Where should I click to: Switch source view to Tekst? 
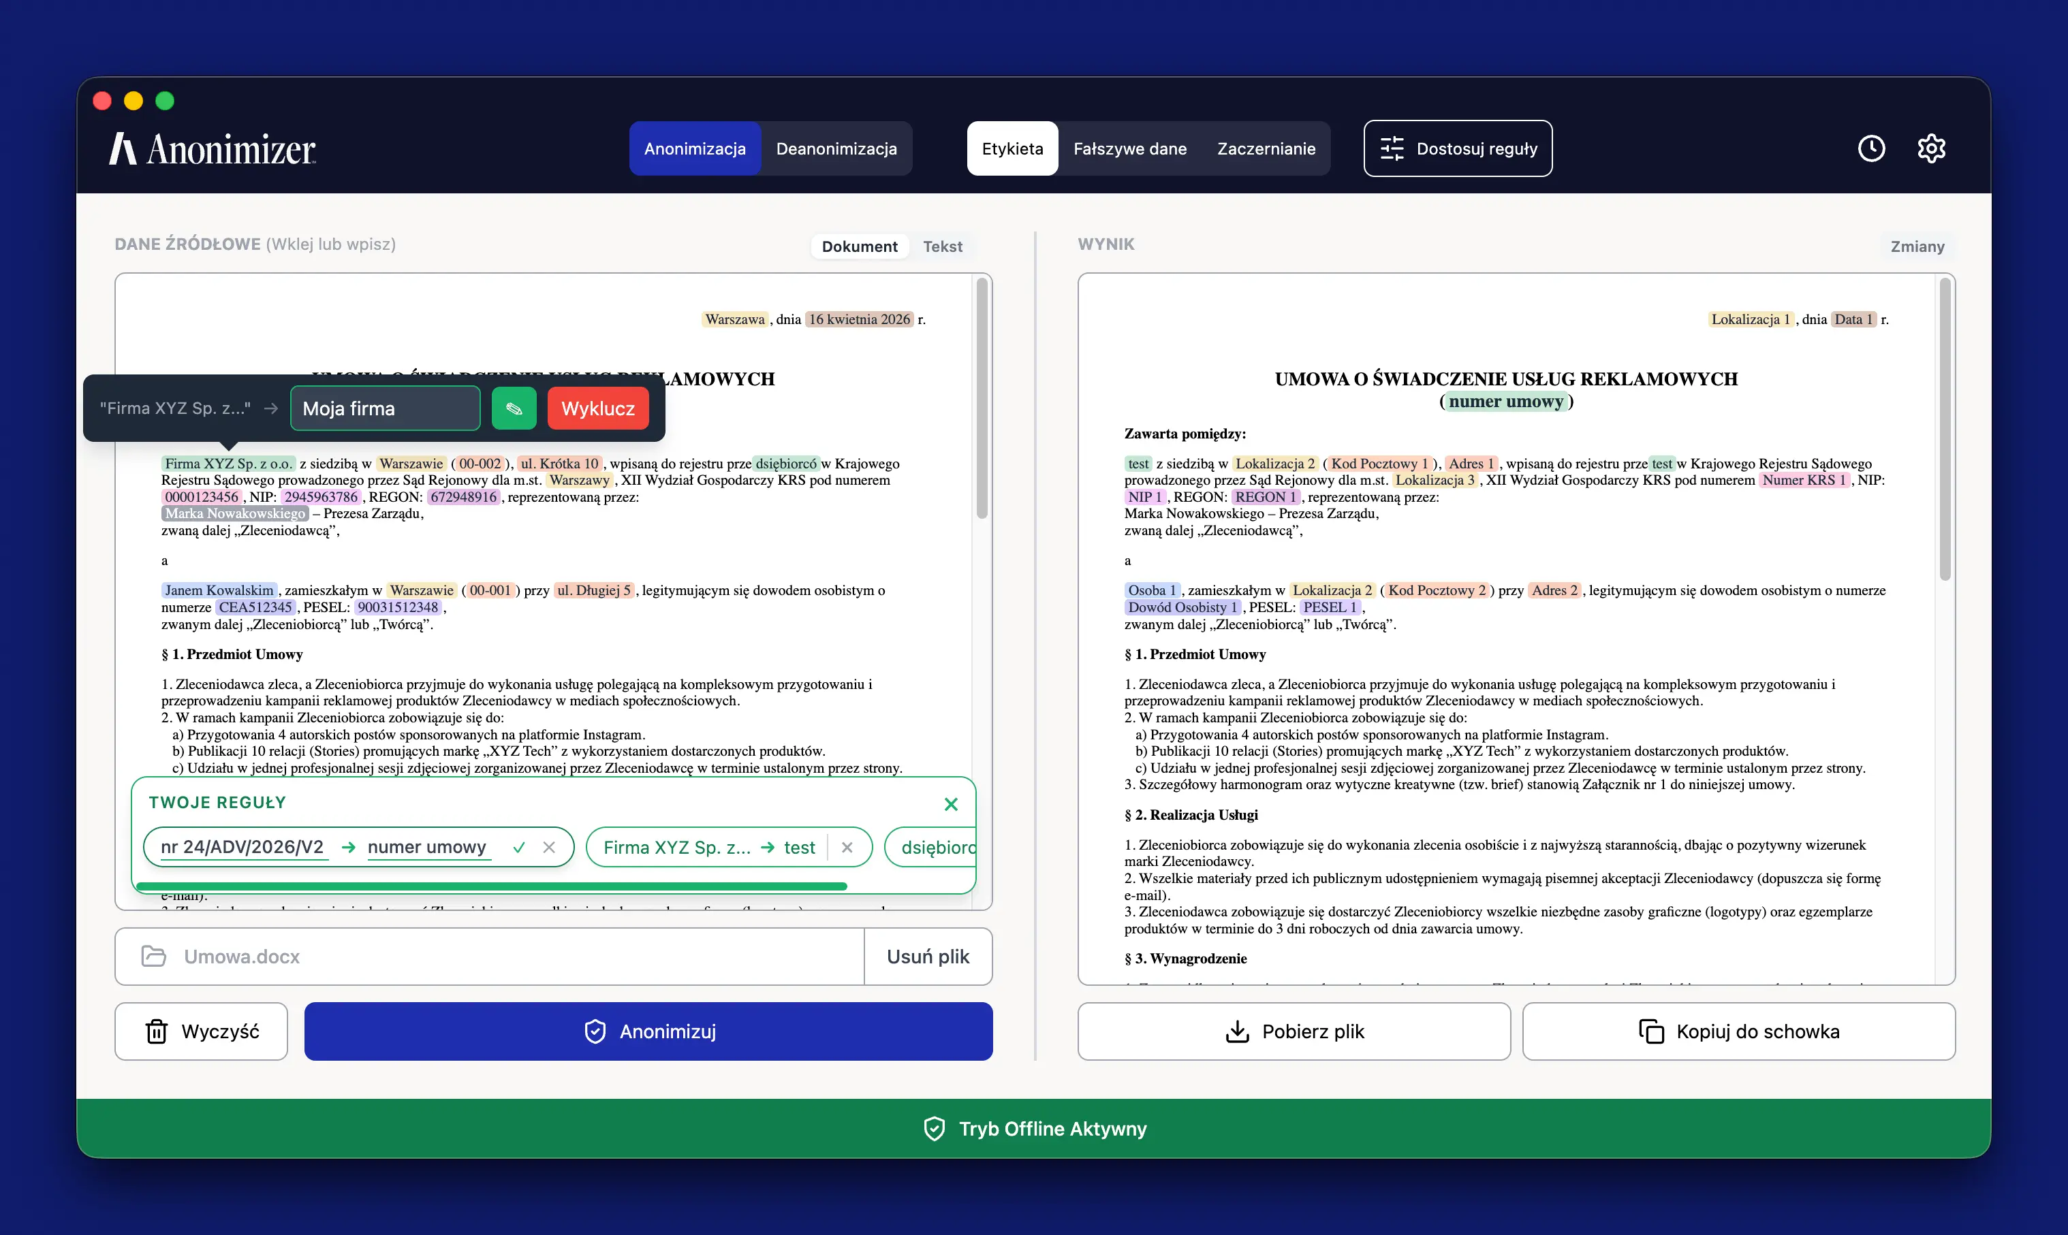943,246
